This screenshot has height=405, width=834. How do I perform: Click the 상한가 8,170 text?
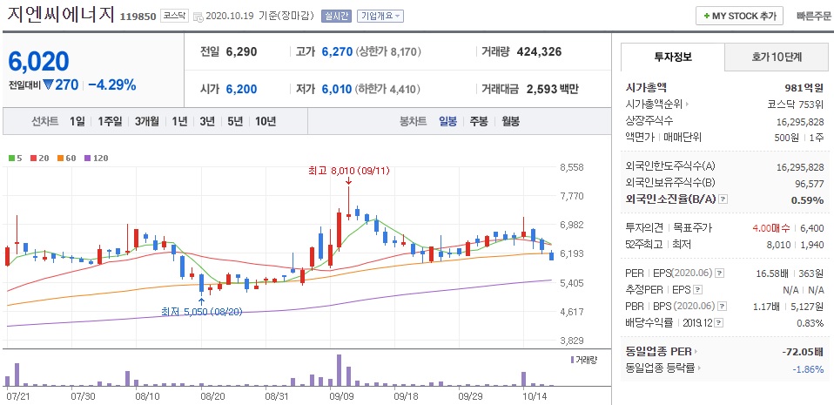(388, 51)
